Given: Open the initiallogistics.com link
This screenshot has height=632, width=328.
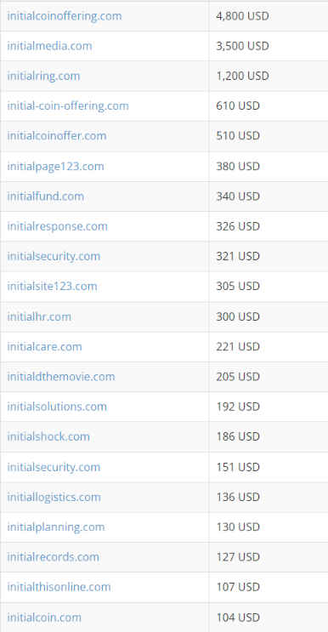Looking at the screenshot, I should 54,498.
